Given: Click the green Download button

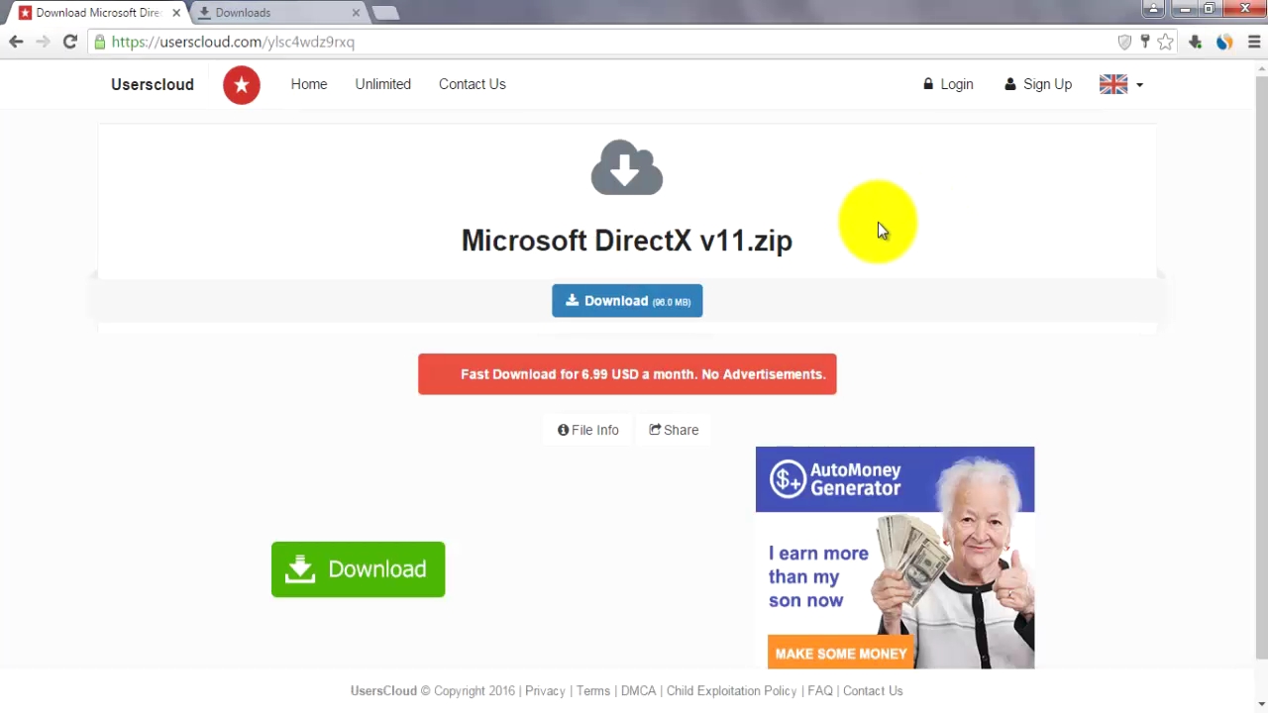Looking at the screenshot, I should coord(358,569).
